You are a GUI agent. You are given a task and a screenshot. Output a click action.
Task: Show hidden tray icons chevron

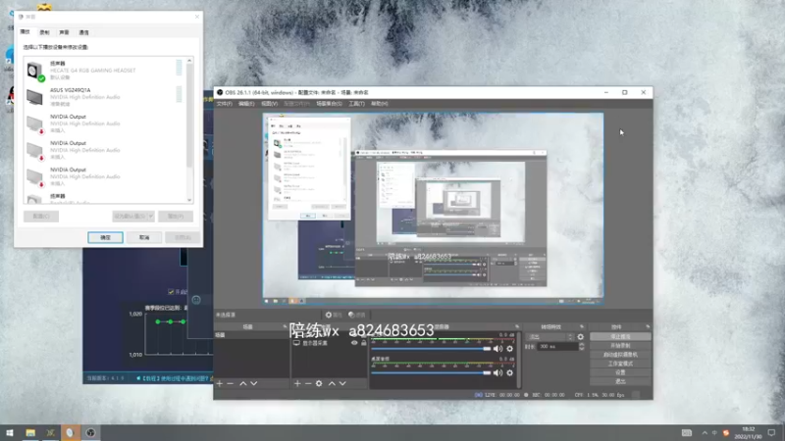[x=705, y=432]
